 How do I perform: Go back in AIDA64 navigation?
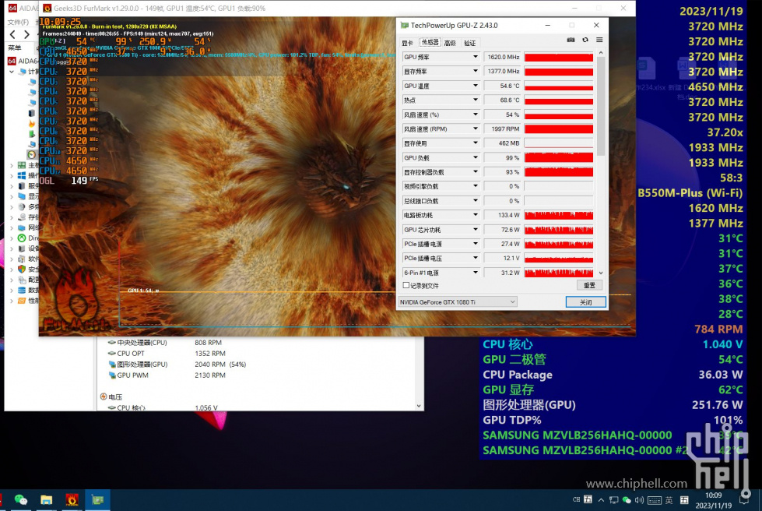click(x=12, y=34)
